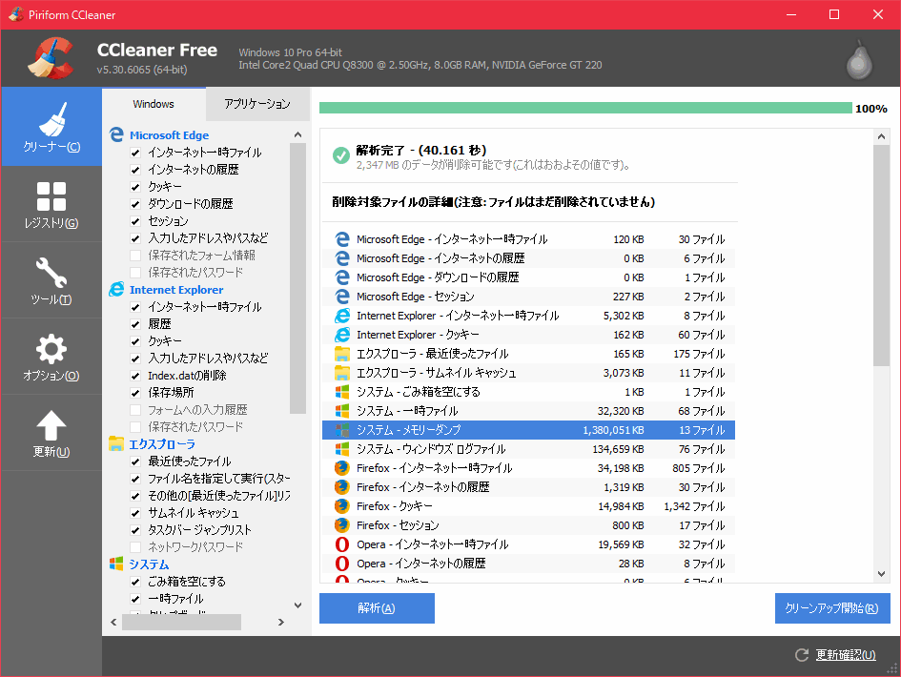Image resolution: width=901 pixels, height=677 pixels.
Task: Switch to the Windows tab
Action: click(154, 104)
